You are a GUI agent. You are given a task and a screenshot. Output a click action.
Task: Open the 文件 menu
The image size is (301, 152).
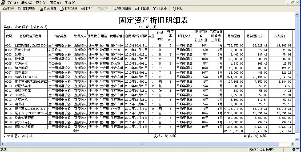(12, 2)
